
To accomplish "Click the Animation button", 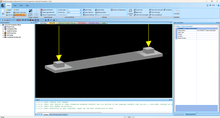I will [x=168, y=10].
